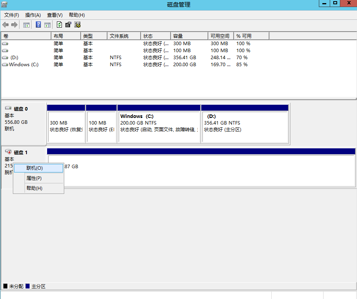Select the Windows (C:) row in volume list
Screen dimensions: 357x299
[23, 65]
